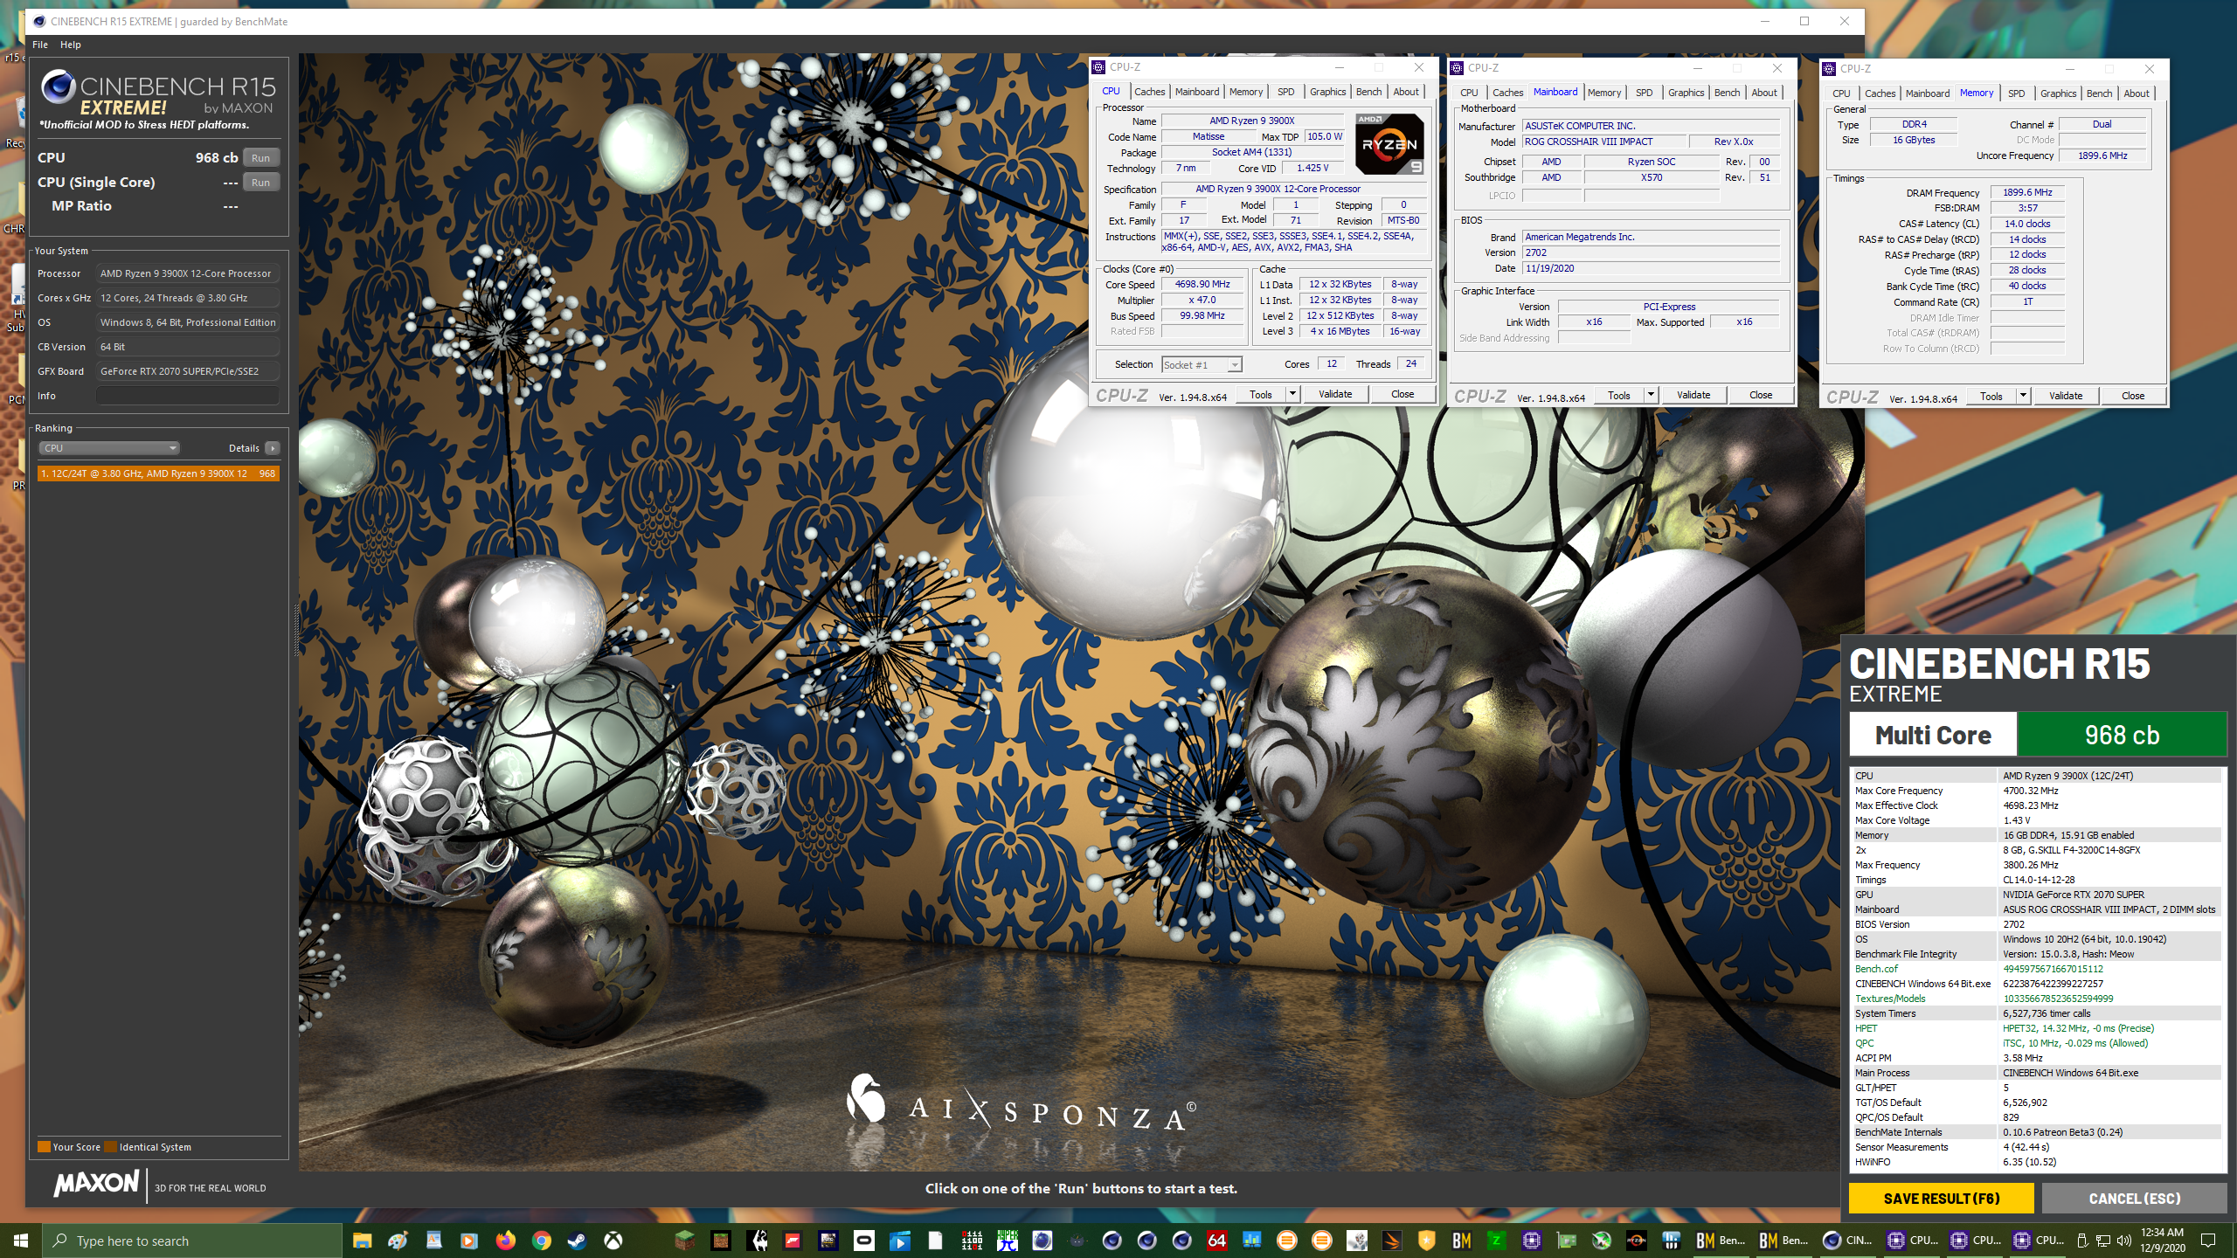This screenshot has width=2237, height=1258.
Task: Switch Mainboard CPU-Z window to its CPU tab
Action: 1469,93
